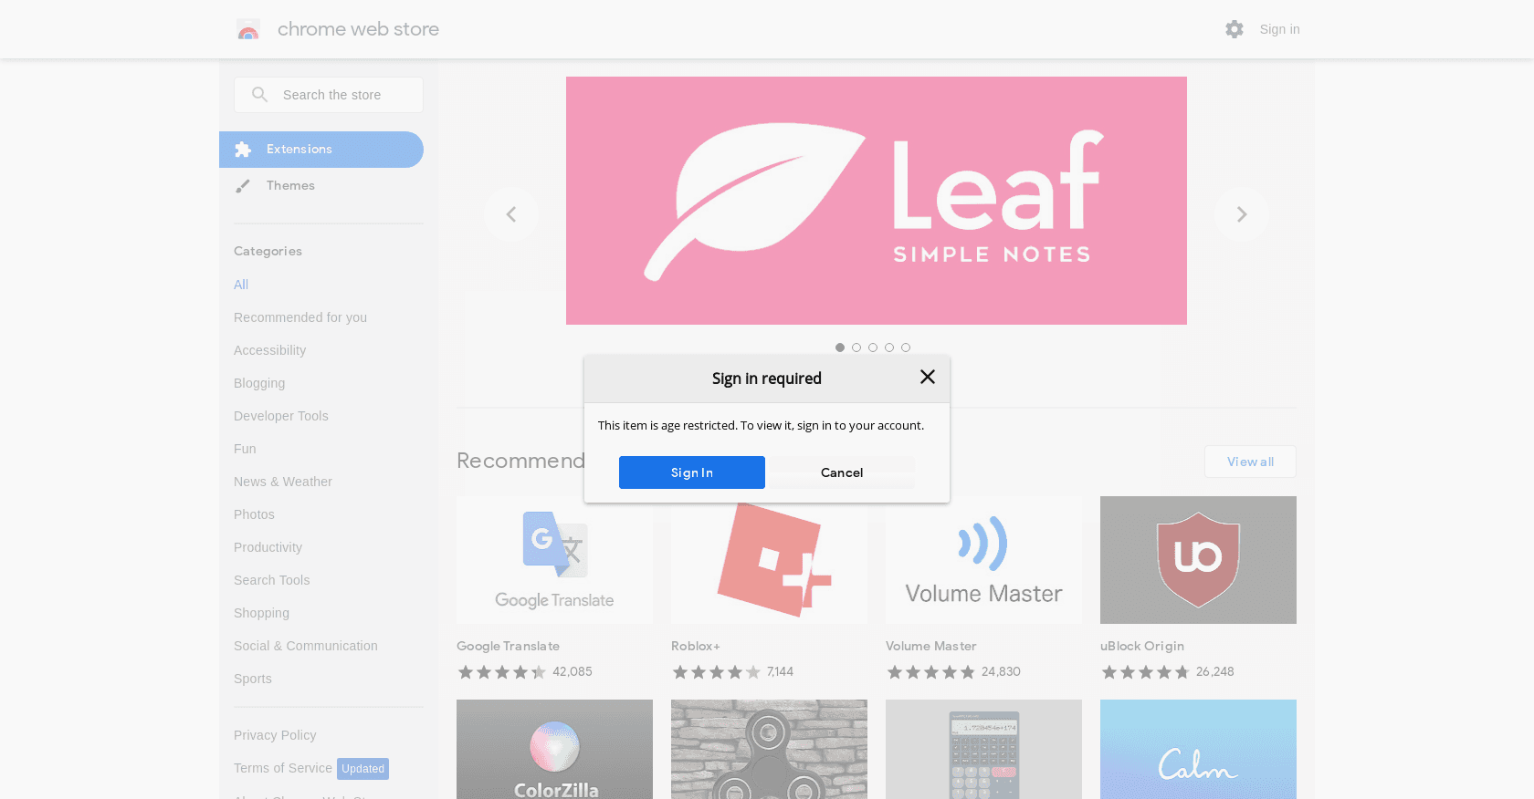The image size is (1534, 799).
Task: Open the fidget spinner extension thumbnail
Action: pyautogui.click(x=769, y=749)
